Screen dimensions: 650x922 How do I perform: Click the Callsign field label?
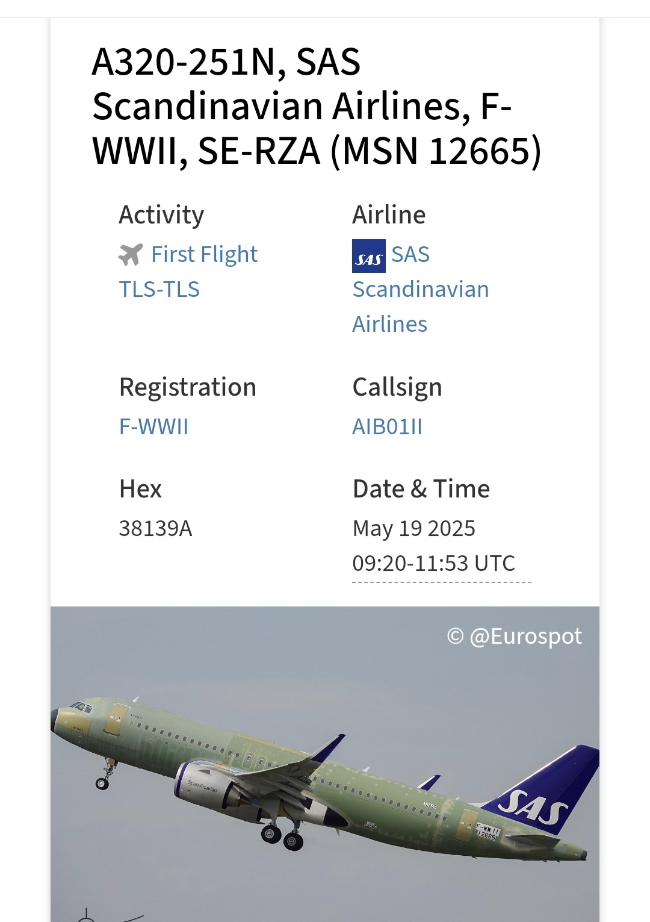point(397,387)
